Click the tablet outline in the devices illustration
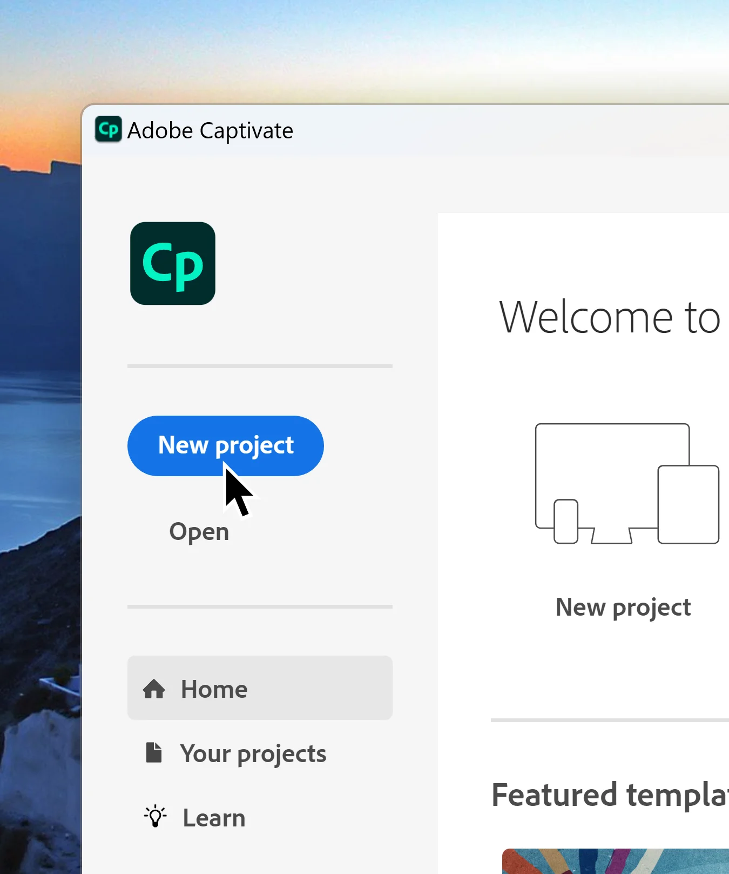Viewport: 729px width, 874px height. (688, 504)
